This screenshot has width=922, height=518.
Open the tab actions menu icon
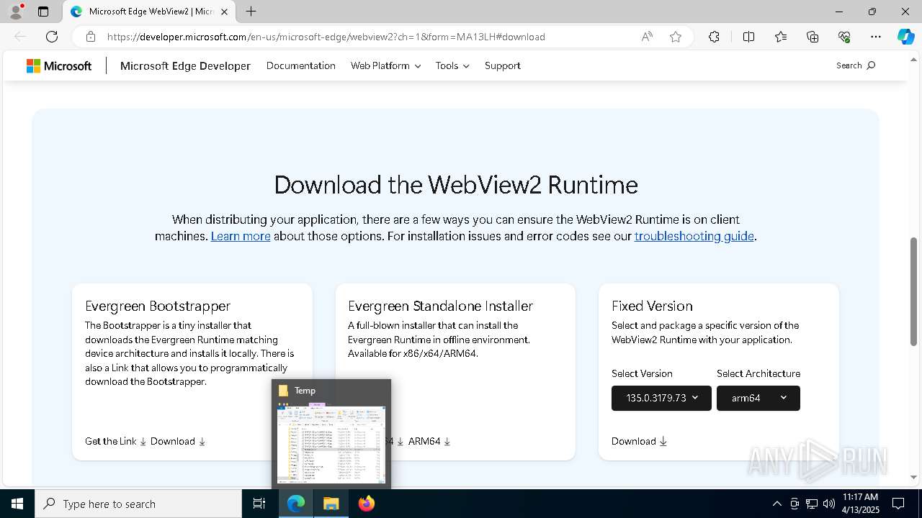click(43, 12)
